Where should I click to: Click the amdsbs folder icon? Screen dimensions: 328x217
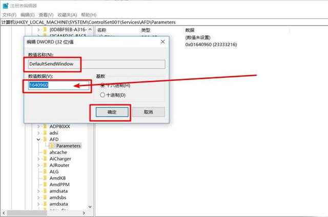[x=45, y=198]
